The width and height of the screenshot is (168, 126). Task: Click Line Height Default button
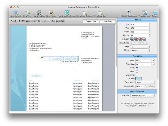click(151, 86)
